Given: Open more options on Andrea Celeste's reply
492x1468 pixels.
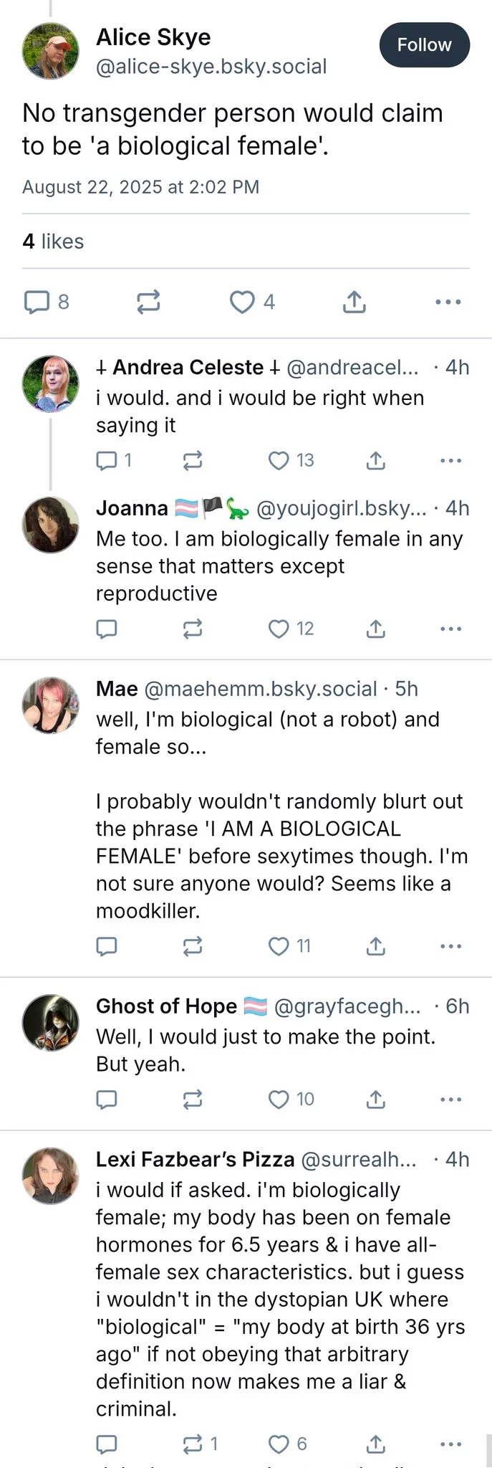Looking at the screenshot, I should pos(450,460).
